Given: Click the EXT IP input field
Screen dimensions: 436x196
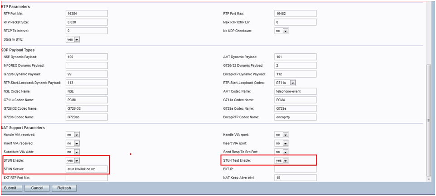Looking at the screenshot, I should coord(295,169).
